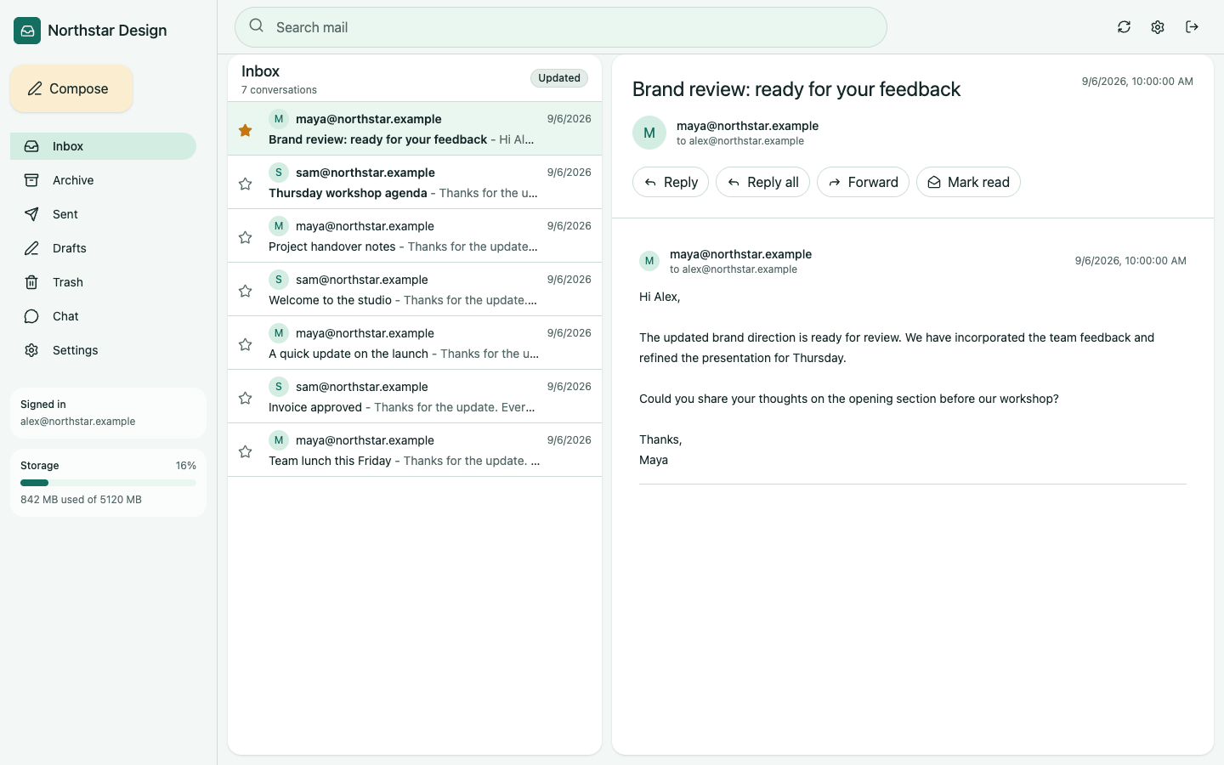Open Chat from the sidebar

(x=103, y=316)
